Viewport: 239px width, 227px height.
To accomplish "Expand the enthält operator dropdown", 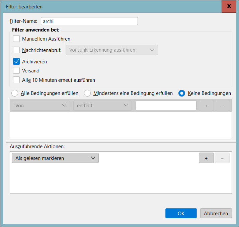I will (x=102, y=106).
